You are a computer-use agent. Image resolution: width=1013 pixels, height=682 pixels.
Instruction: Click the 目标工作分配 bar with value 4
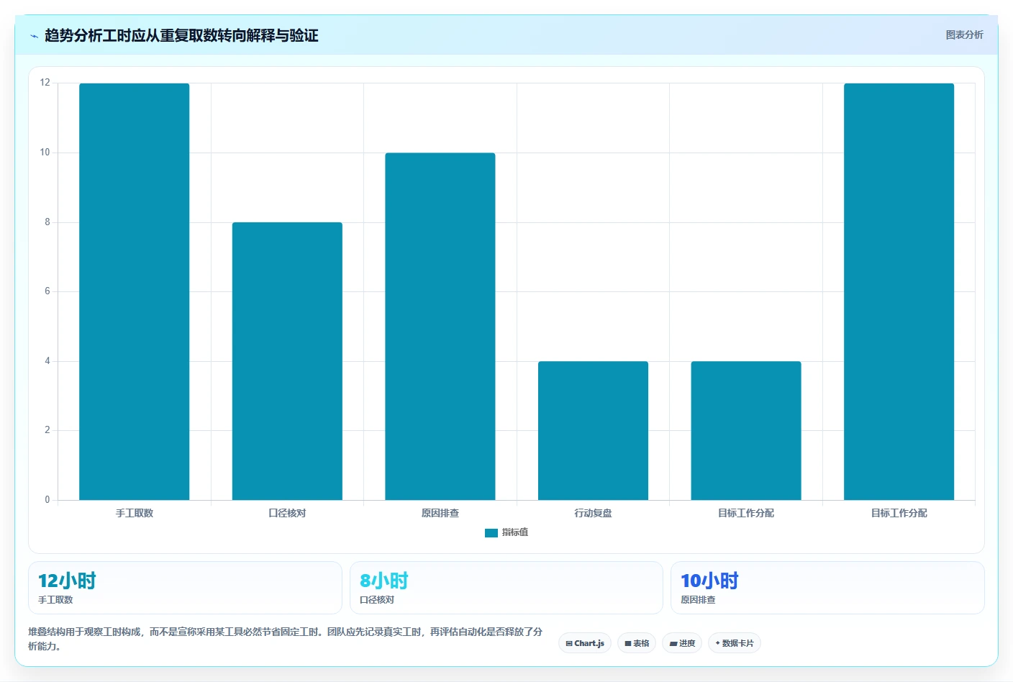pyautogui.click(x=746, y=430)
